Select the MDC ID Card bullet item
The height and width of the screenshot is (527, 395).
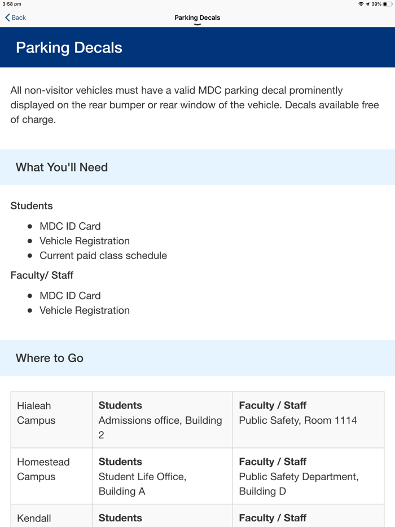tap(70, 226)
